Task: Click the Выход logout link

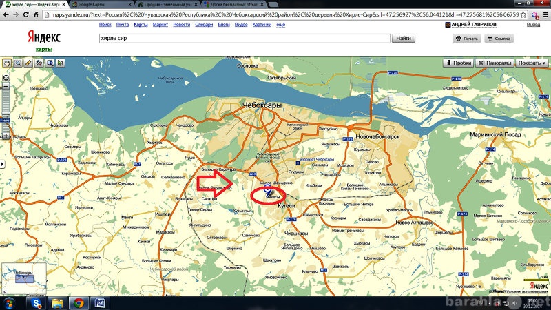Action: 533,25
